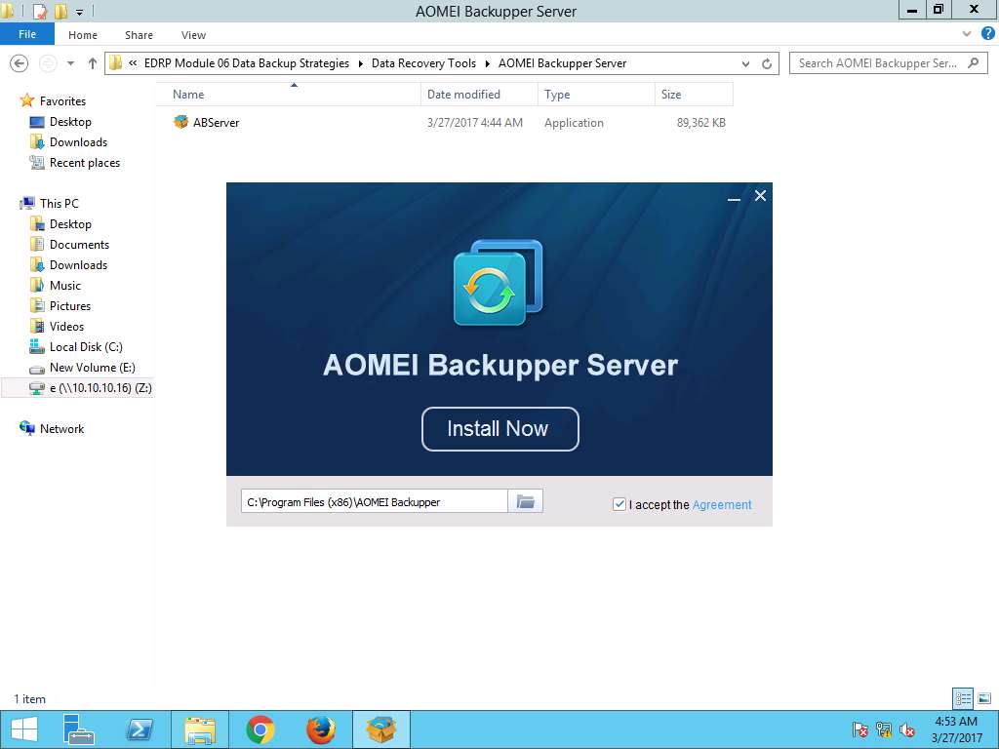The image size is (999, 749).
Task: Click Properties quick access toolbar icon
Action: click(40, 12)
